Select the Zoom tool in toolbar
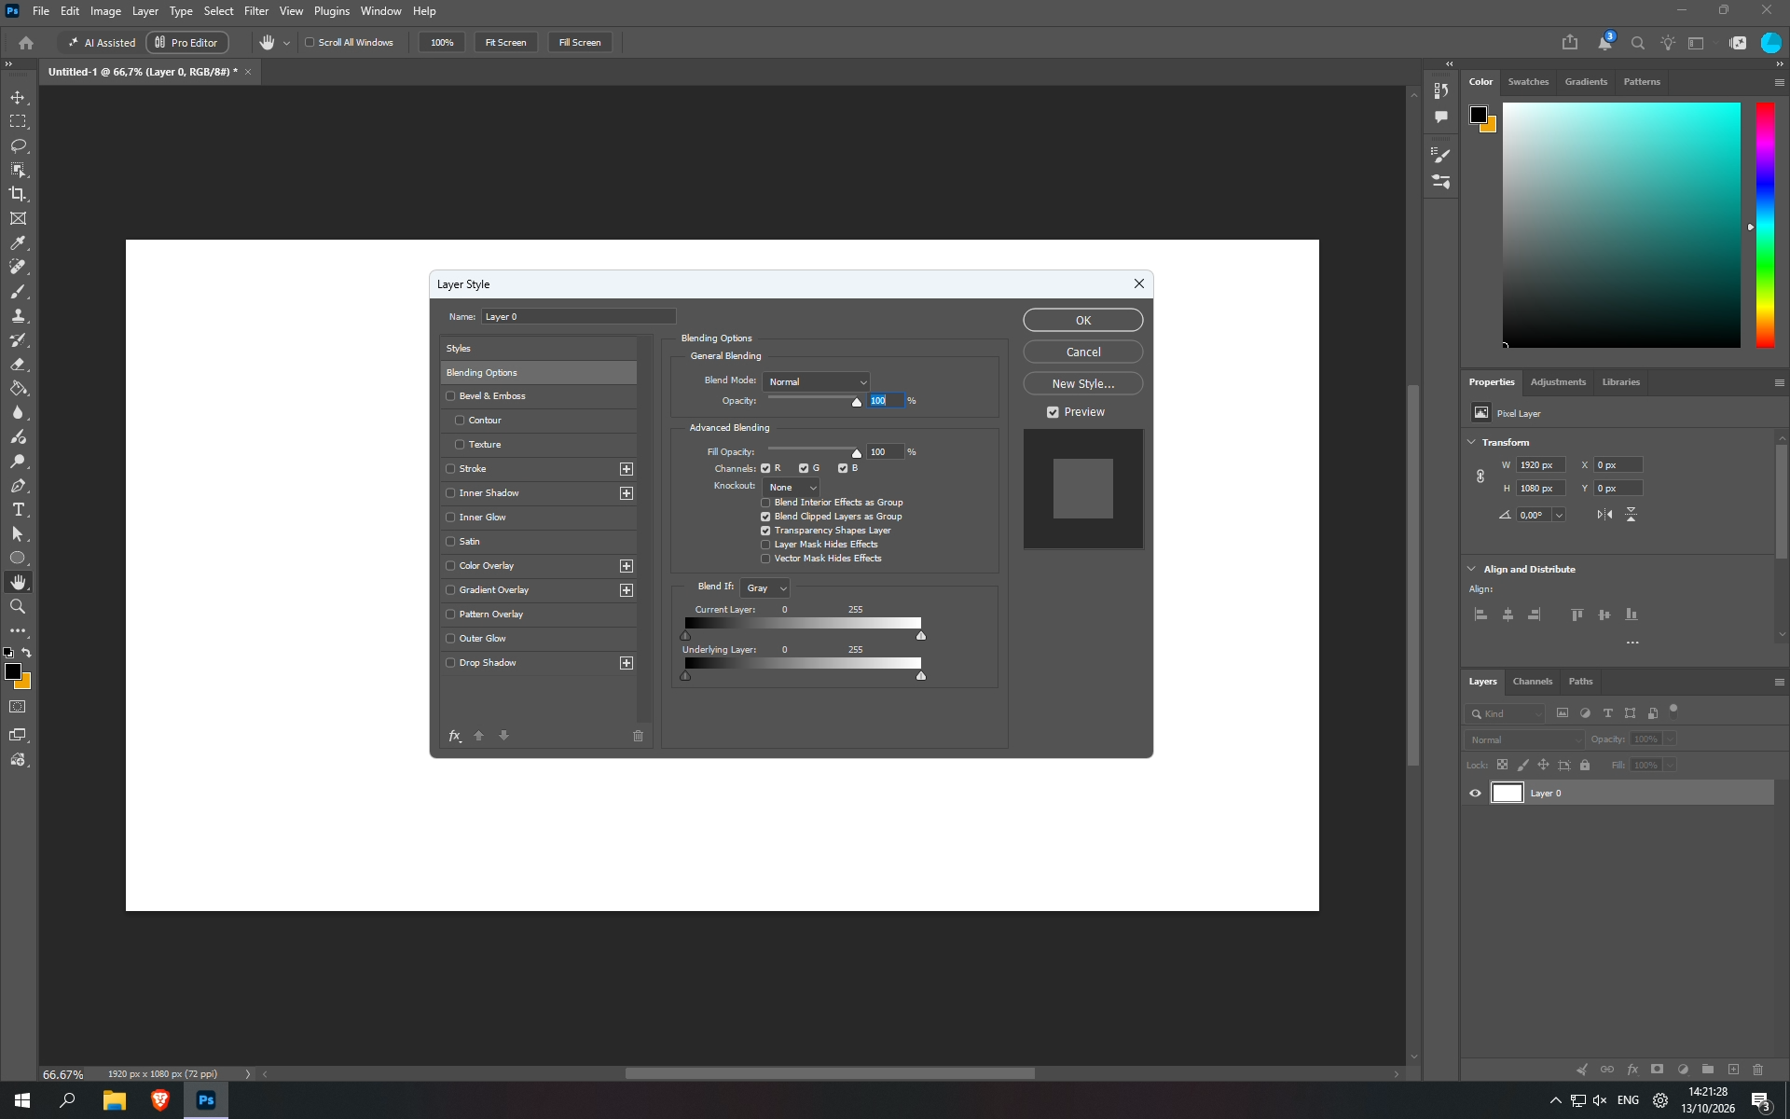This screenshot has height=1119, width=1790. 18,607
